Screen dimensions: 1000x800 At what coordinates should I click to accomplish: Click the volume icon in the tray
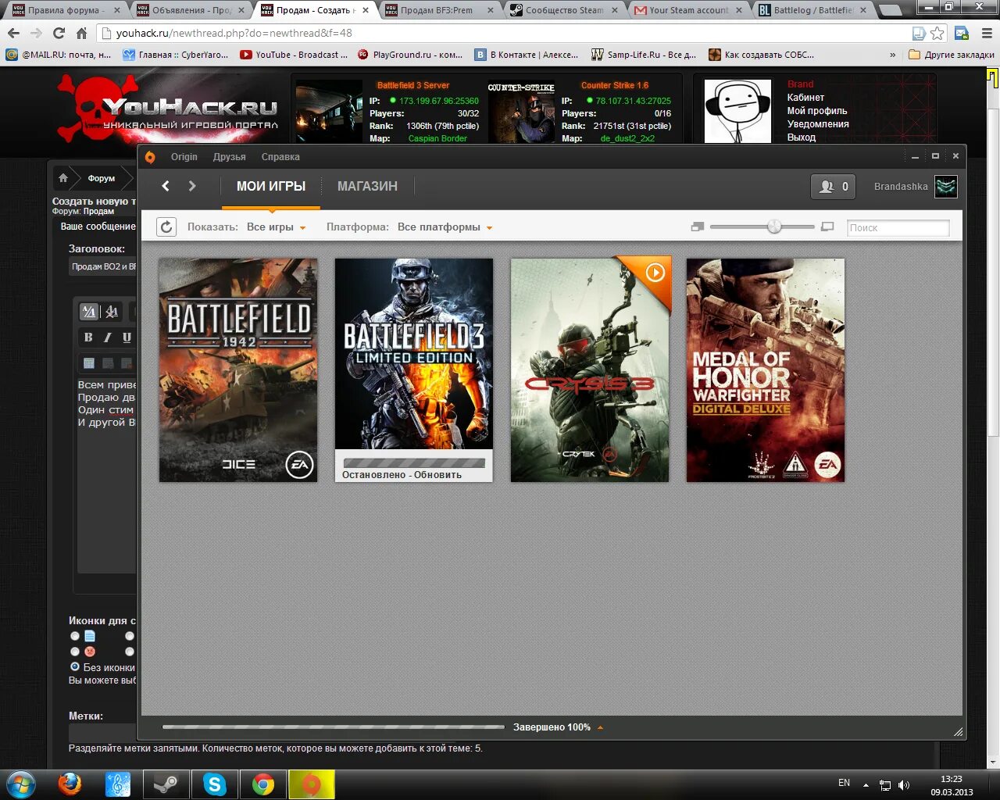point(904,784)
